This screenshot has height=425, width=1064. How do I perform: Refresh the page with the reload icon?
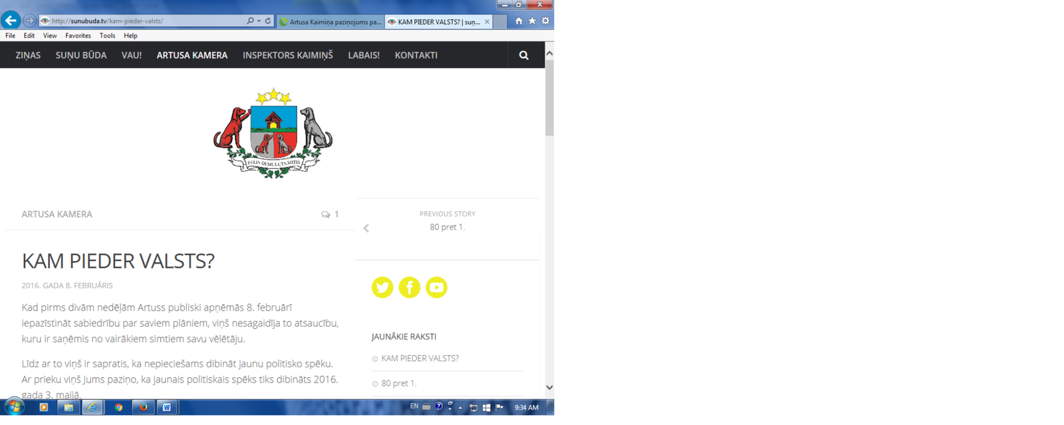(268, 21)
